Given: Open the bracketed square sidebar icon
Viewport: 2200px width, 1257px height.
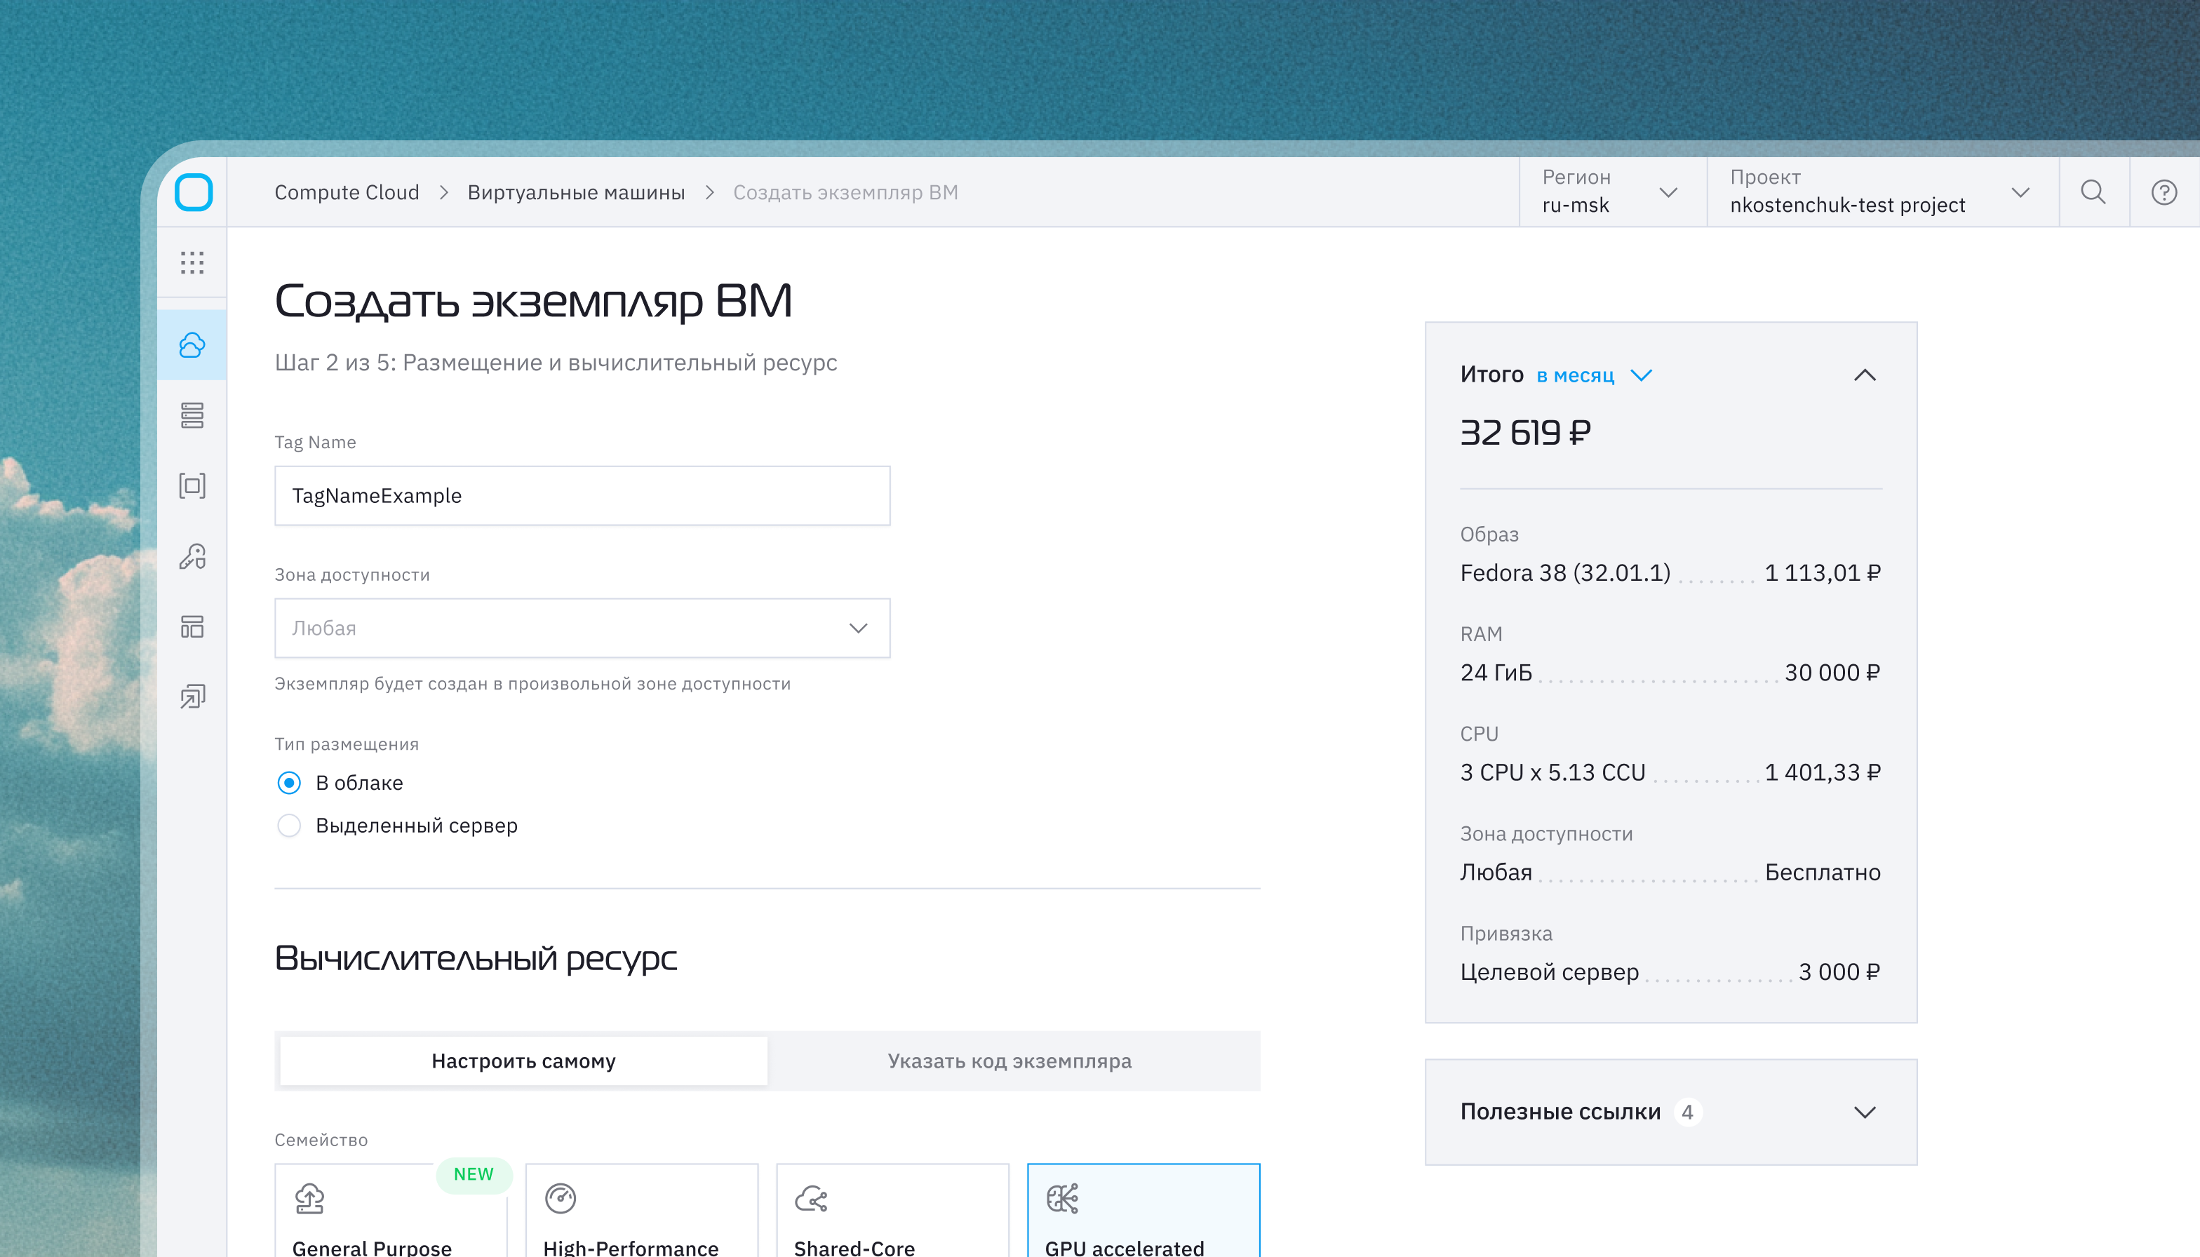Looking at the screenshot, I should (x=192, y=485).
